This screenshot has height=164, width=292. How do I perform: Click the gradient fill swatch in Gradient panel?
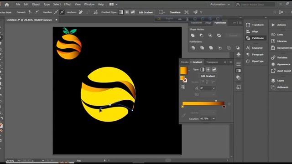coord(183,71)
